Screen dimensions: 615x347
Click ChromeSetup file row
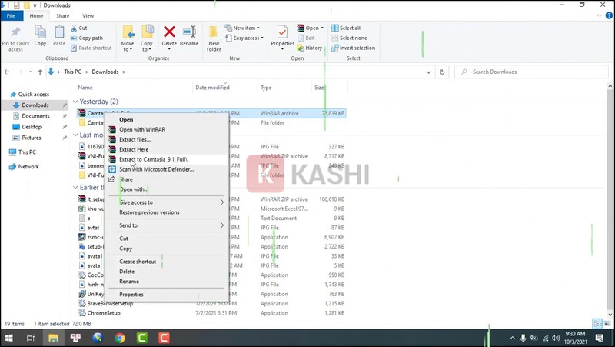click(x=212, y=313)
